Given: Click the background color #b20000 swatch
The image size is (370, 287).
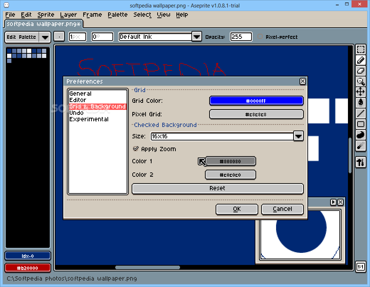Looking at the screenshot, I should click(28, 268).
